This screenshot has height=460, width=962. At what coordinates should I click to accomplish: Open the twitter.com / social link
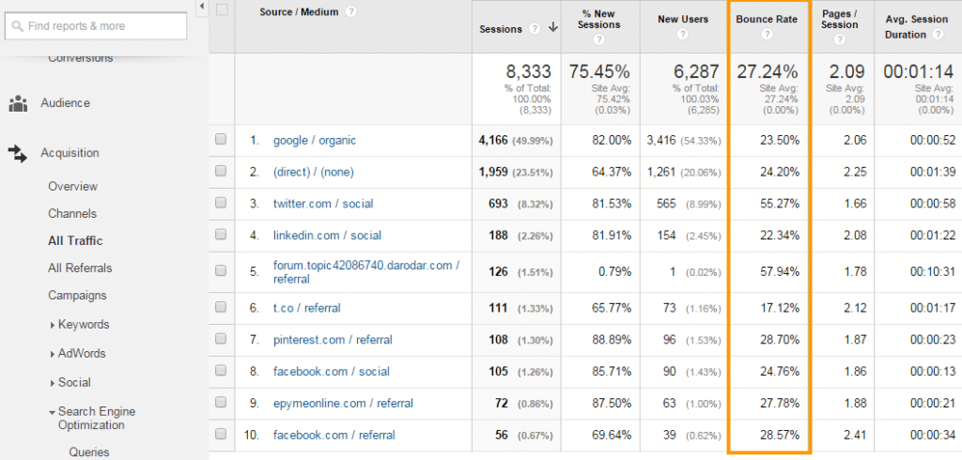coord(323,204)
